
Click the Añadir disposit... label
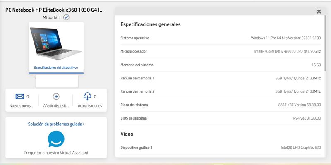56,106
